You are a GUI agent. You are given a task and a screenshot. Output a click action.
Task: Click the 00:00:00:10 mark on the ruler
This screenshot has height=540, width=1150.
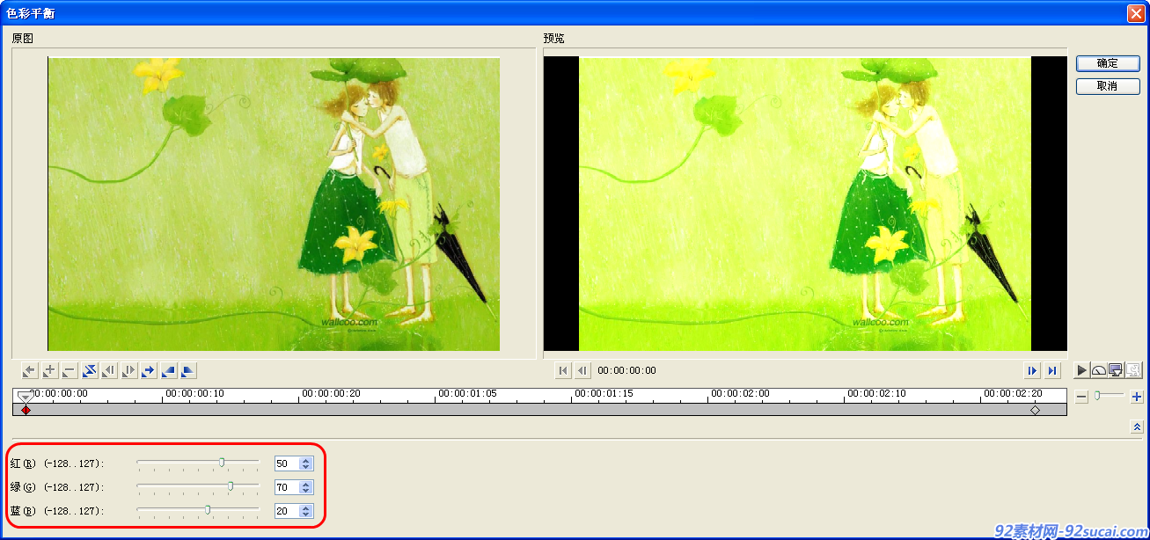pyautogui.click(x=194, y=393)
